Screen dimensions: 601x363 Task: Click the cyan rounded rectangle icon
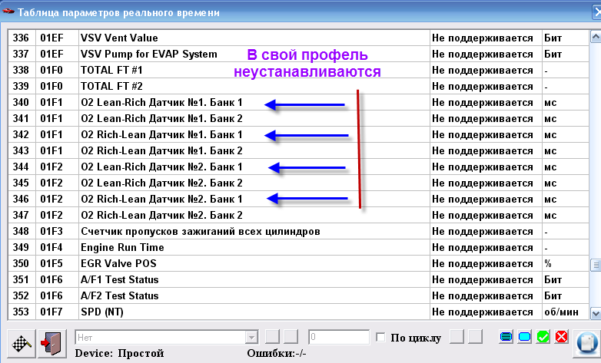tap(525, 338)
